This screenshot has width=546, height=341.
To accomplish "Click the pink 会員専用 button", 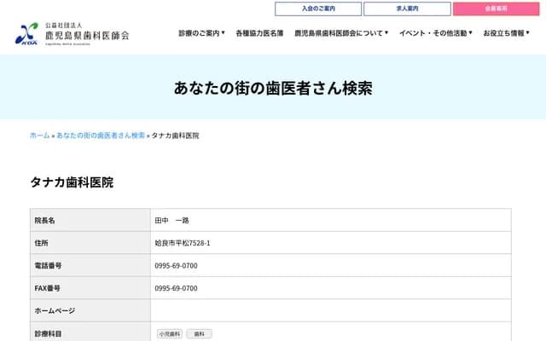I will coord(496,9).
